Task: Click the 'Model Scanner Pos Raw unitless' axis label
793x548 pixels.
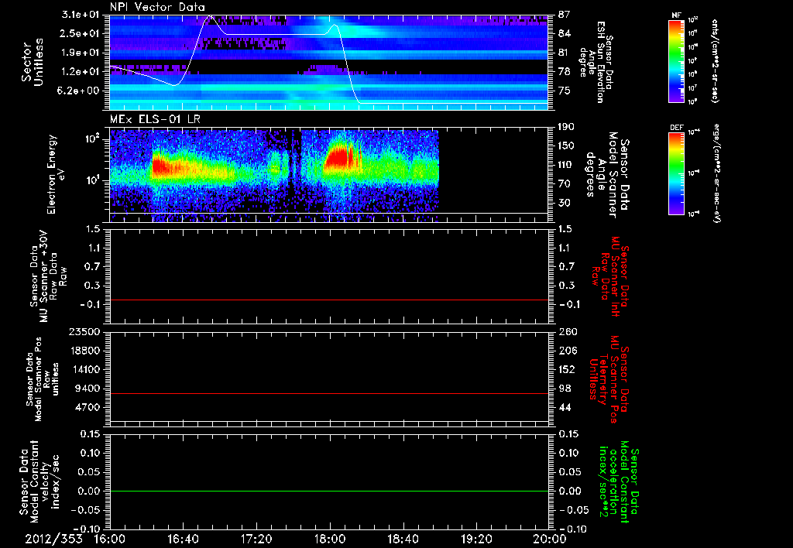Action: 41,379
